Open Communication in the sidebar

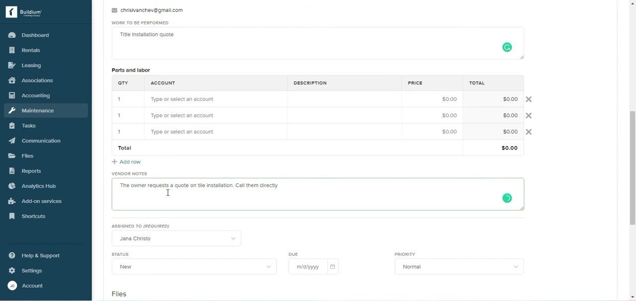pos(41,141)
